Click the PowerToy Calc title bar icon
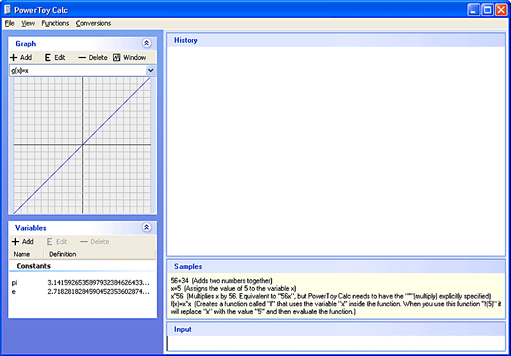 tap(7, 10)
